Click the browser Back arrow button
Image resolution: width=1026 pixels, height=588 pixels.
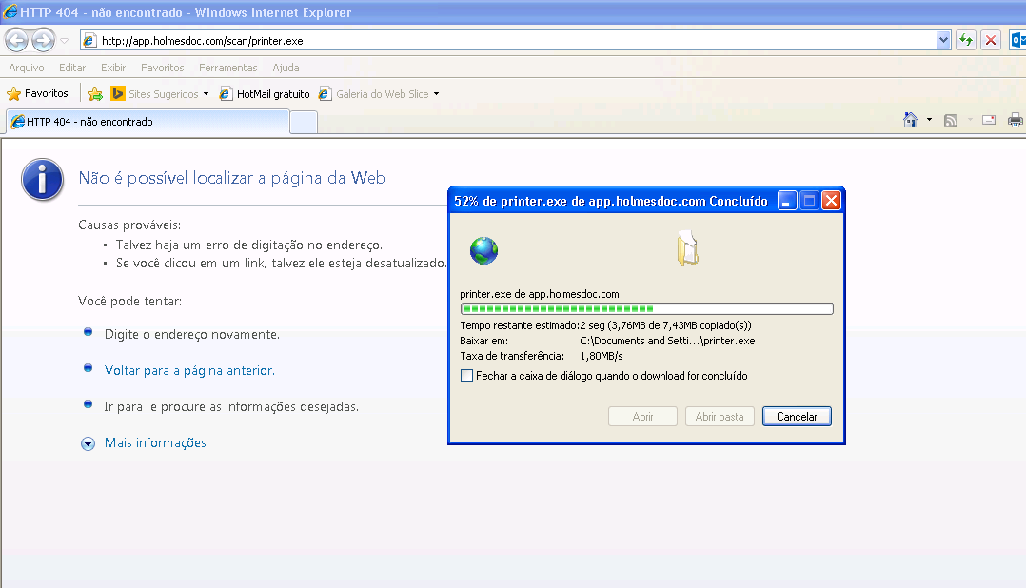click(16, 41)
